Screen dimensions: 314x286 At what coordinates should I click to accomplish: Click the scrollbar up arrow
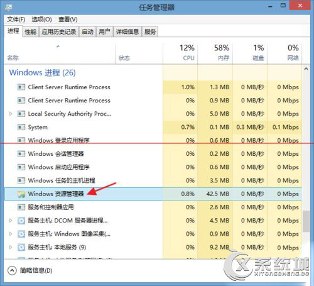[x=306, y=69]
